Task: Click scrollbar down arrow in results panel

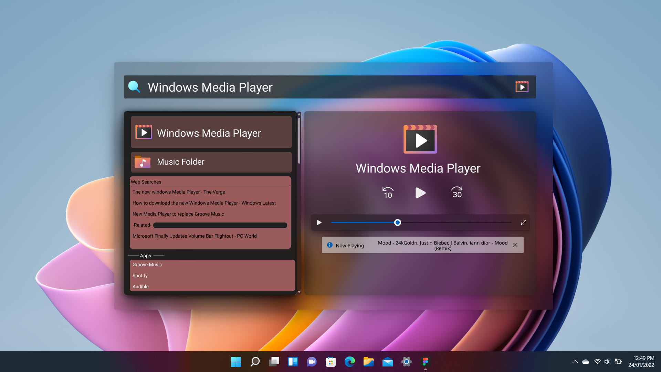Action: [299, 292]
